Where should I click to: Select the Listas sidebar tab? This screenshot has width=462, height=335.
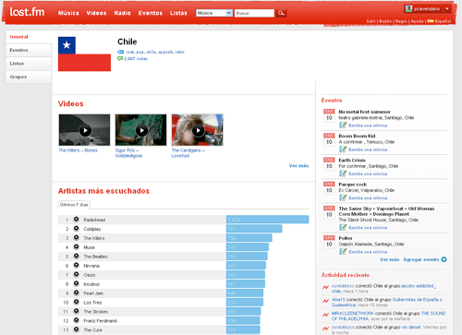pos(29,64)
